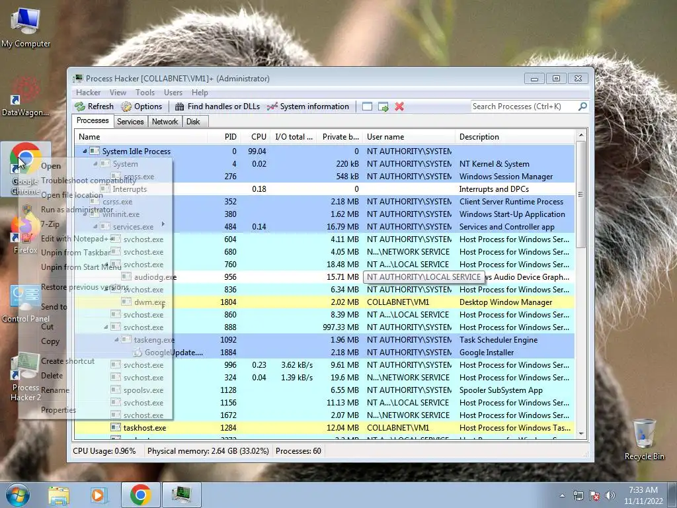The width and height of the screenshot is (677, 508).
Task: Open the Tools menu
Action: click(145, 93)
